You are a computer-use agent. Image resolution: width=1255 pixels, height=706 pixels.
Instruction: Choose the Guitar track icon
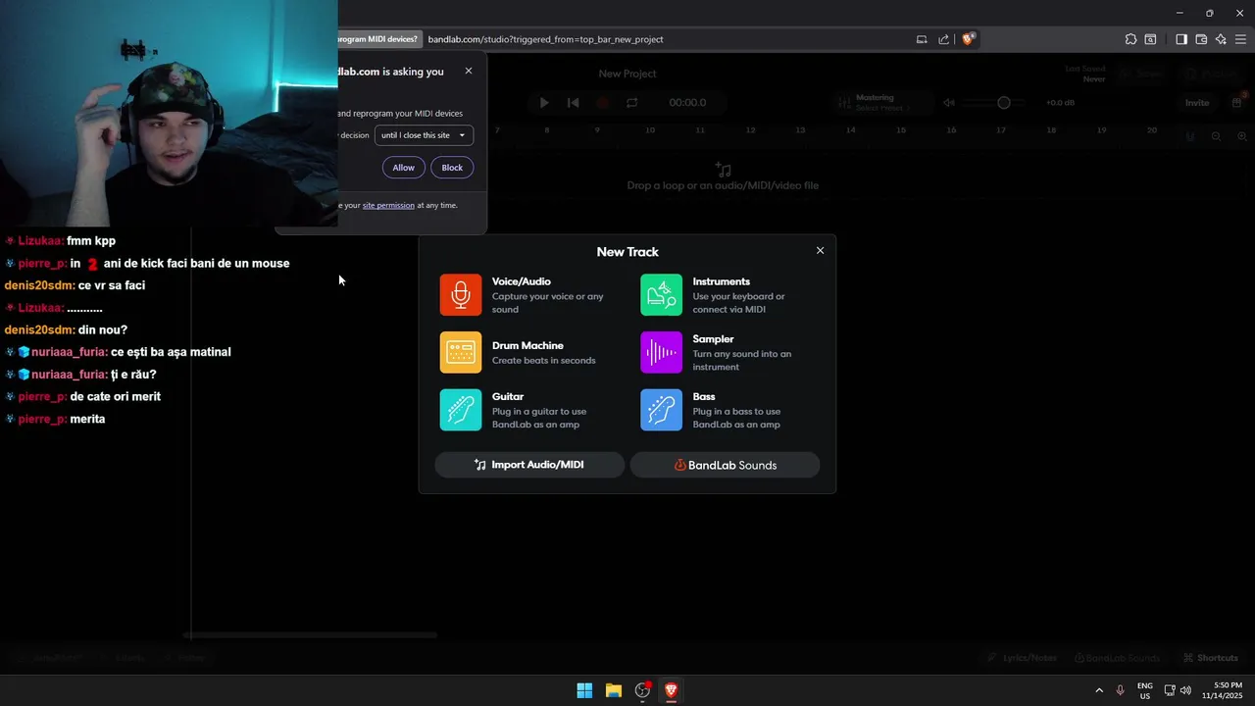coord(461,410)
